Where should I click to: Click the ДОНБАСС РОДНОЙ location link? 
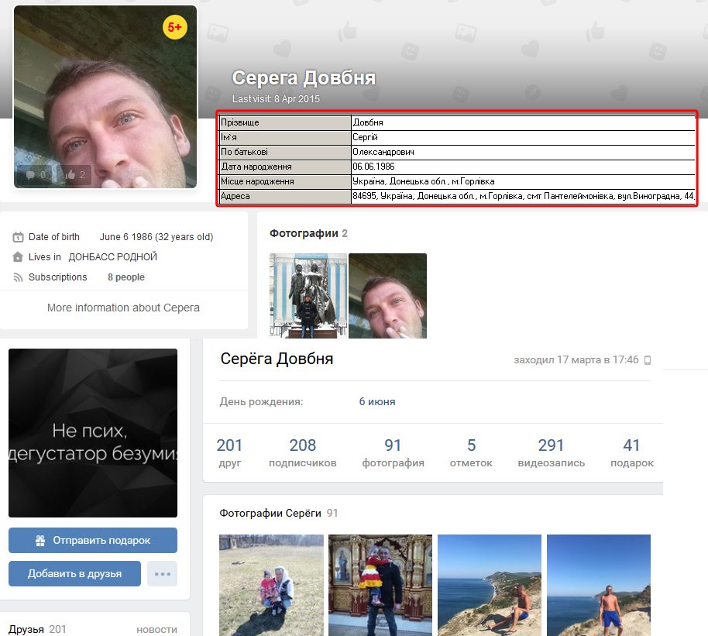(x=112, y=257)
